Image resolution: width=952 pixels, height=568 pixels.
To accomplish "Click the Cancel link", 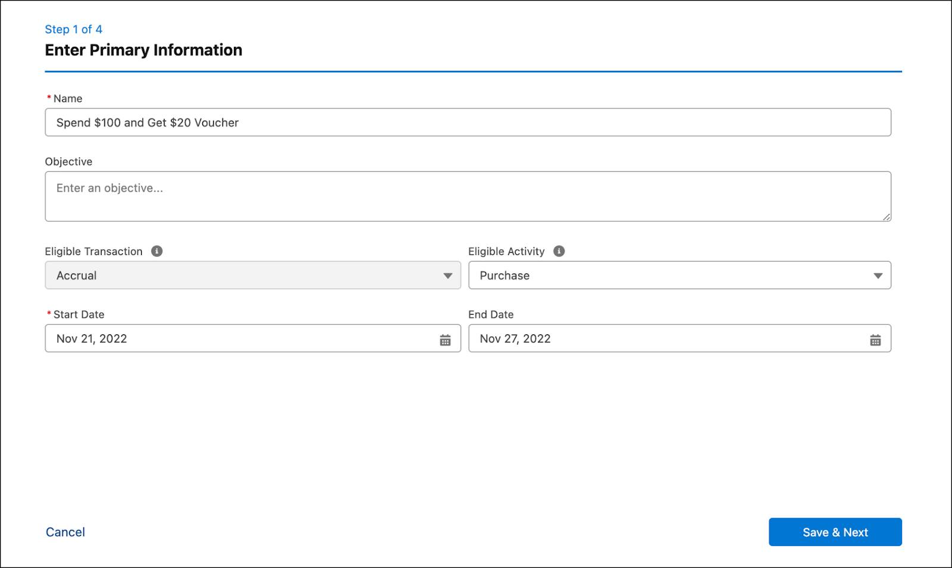I will (x=64, y=532).
